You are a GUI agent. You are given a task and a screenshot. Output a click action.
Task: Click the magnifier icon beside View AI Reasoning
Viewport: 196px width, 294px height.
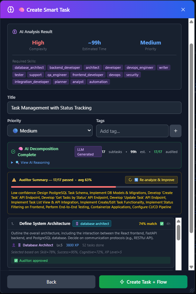click(17, 162)
